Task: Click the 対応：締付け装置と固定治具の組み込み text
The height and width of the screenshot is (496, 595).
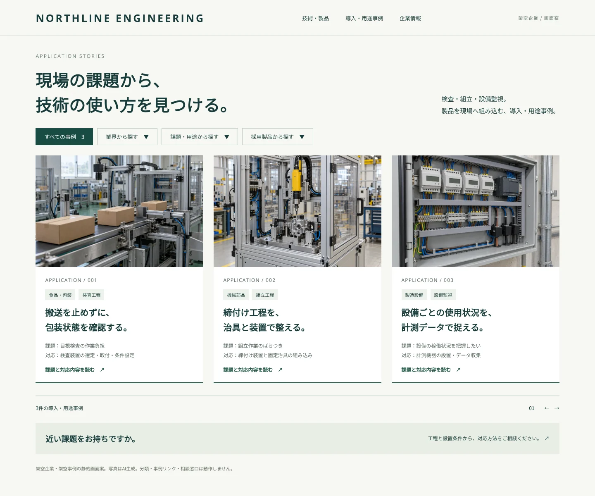Action: (268, 355)
